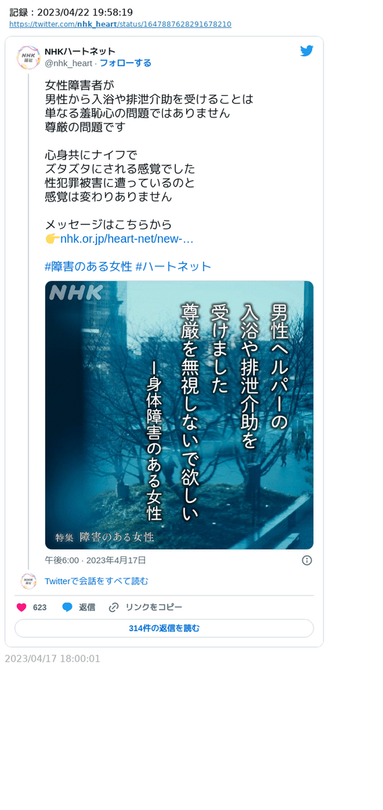The image size is (383, 810).
Task: Click the 午後6:00 · 2023年4月17日 timestamp
Action: 95,560
